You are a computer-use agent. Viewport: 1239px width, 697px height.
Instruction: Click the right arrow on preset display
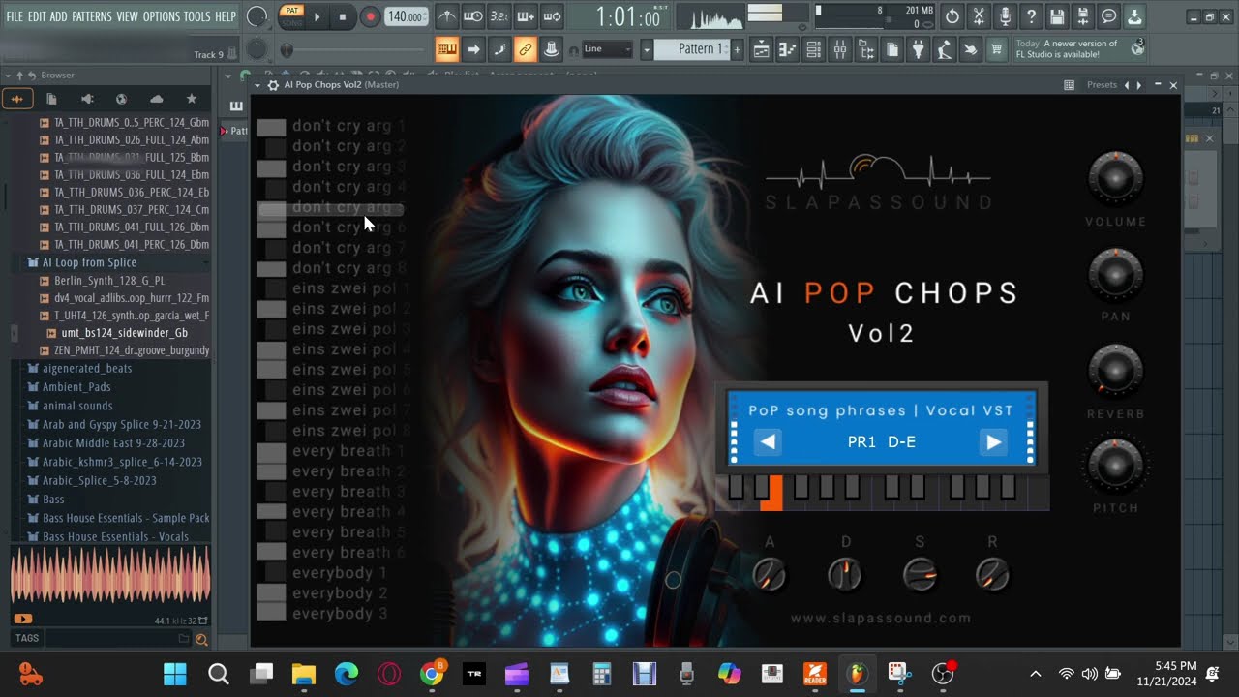[x=993, y=442]
